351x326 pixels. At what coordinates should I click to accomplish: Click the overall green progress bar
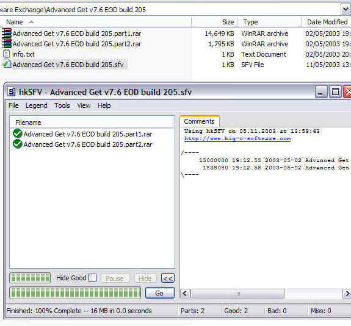click(x=75, y=293)
